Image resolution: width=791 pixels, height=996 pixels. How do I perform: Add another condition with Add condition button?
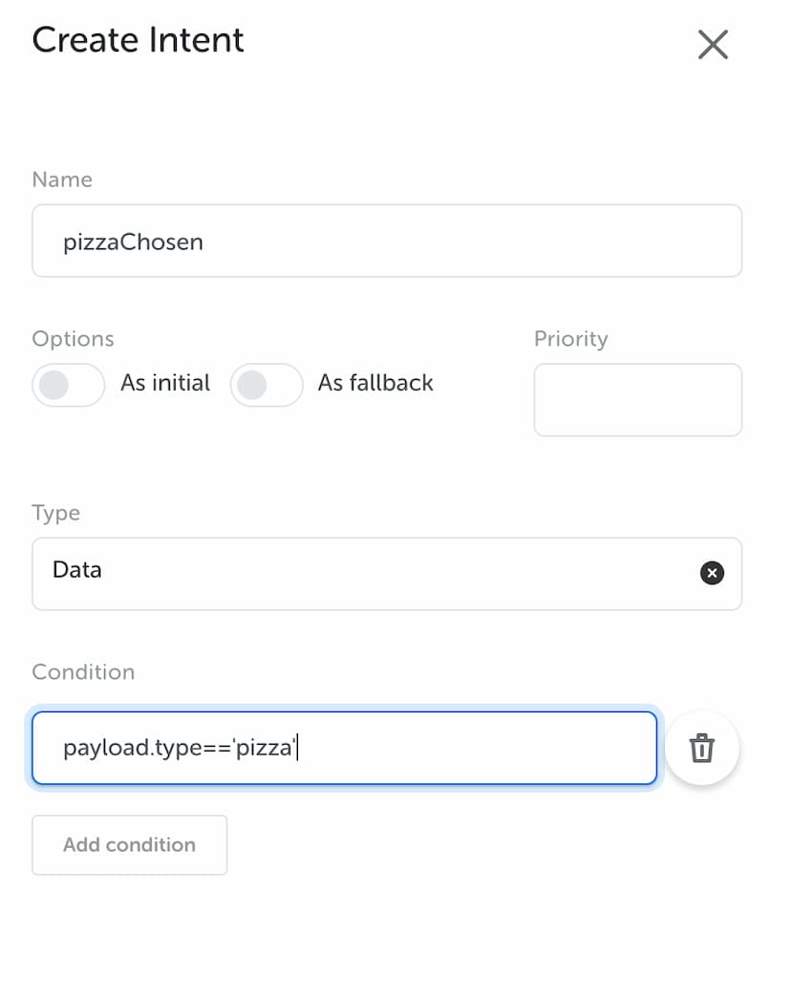click(x=130, y=845)
